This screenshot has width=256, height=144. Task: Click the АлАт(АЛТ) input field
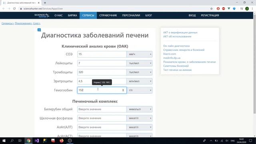[102, 127]
